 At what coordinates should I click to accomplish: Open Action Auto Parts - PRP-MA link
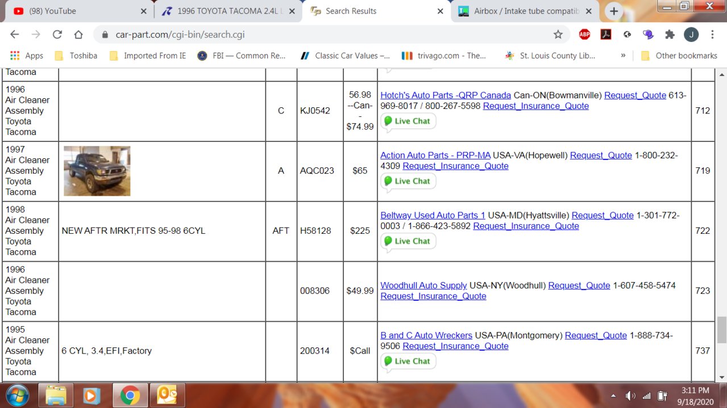[435, 155]
